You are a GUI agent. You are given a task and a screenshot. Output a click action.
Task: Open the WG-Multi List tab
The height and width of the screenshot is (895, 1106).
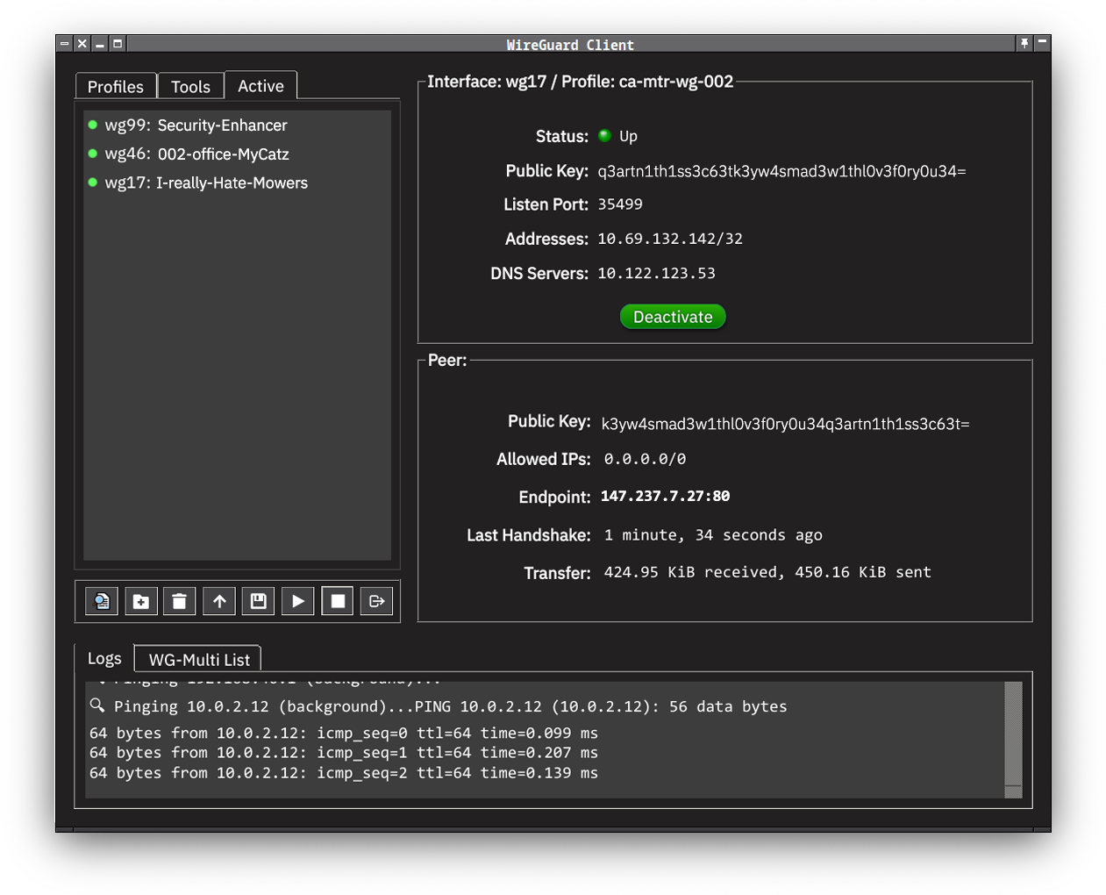(199, 660)
